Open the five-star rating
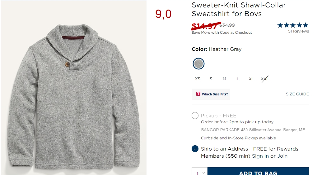 pyautogui.click(x=293, y=25)
